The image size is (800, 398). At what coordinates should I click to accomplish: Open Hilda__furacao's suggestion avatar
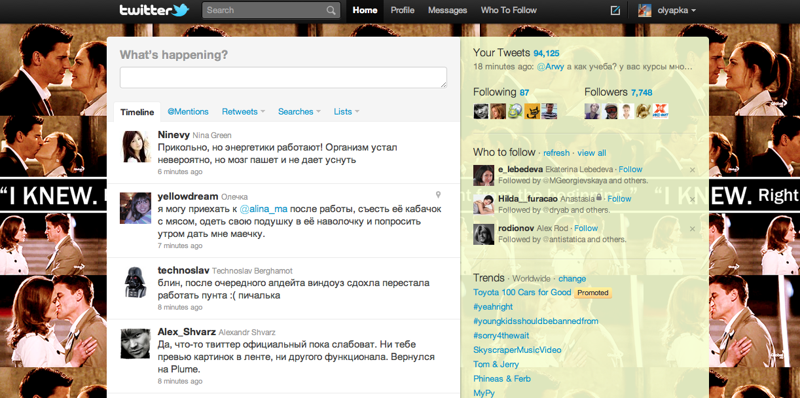click(x=483, y=204)
